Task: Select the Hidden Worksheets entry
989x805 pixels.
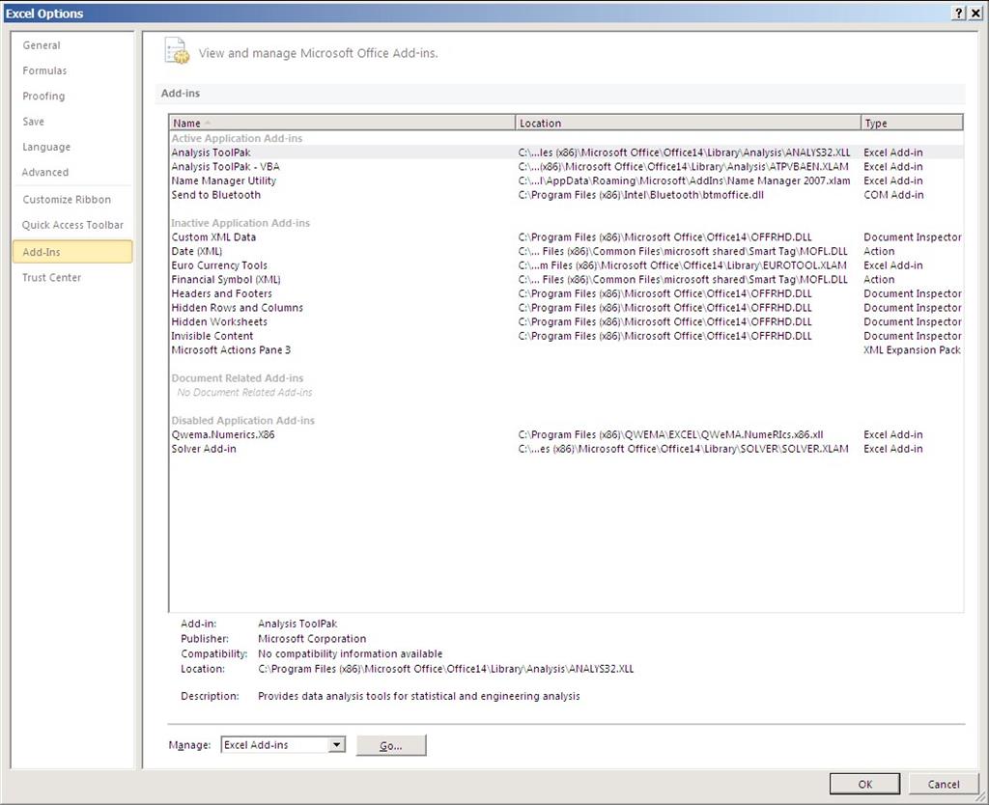Action: pyautogui.click(x=566, y=321)
